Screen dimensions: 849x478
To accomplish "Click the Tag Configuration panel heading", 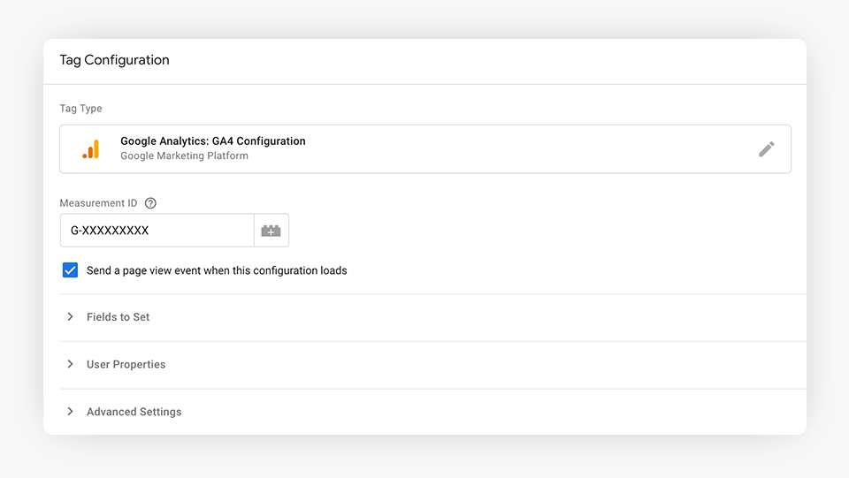I will [x=114, y=60].
